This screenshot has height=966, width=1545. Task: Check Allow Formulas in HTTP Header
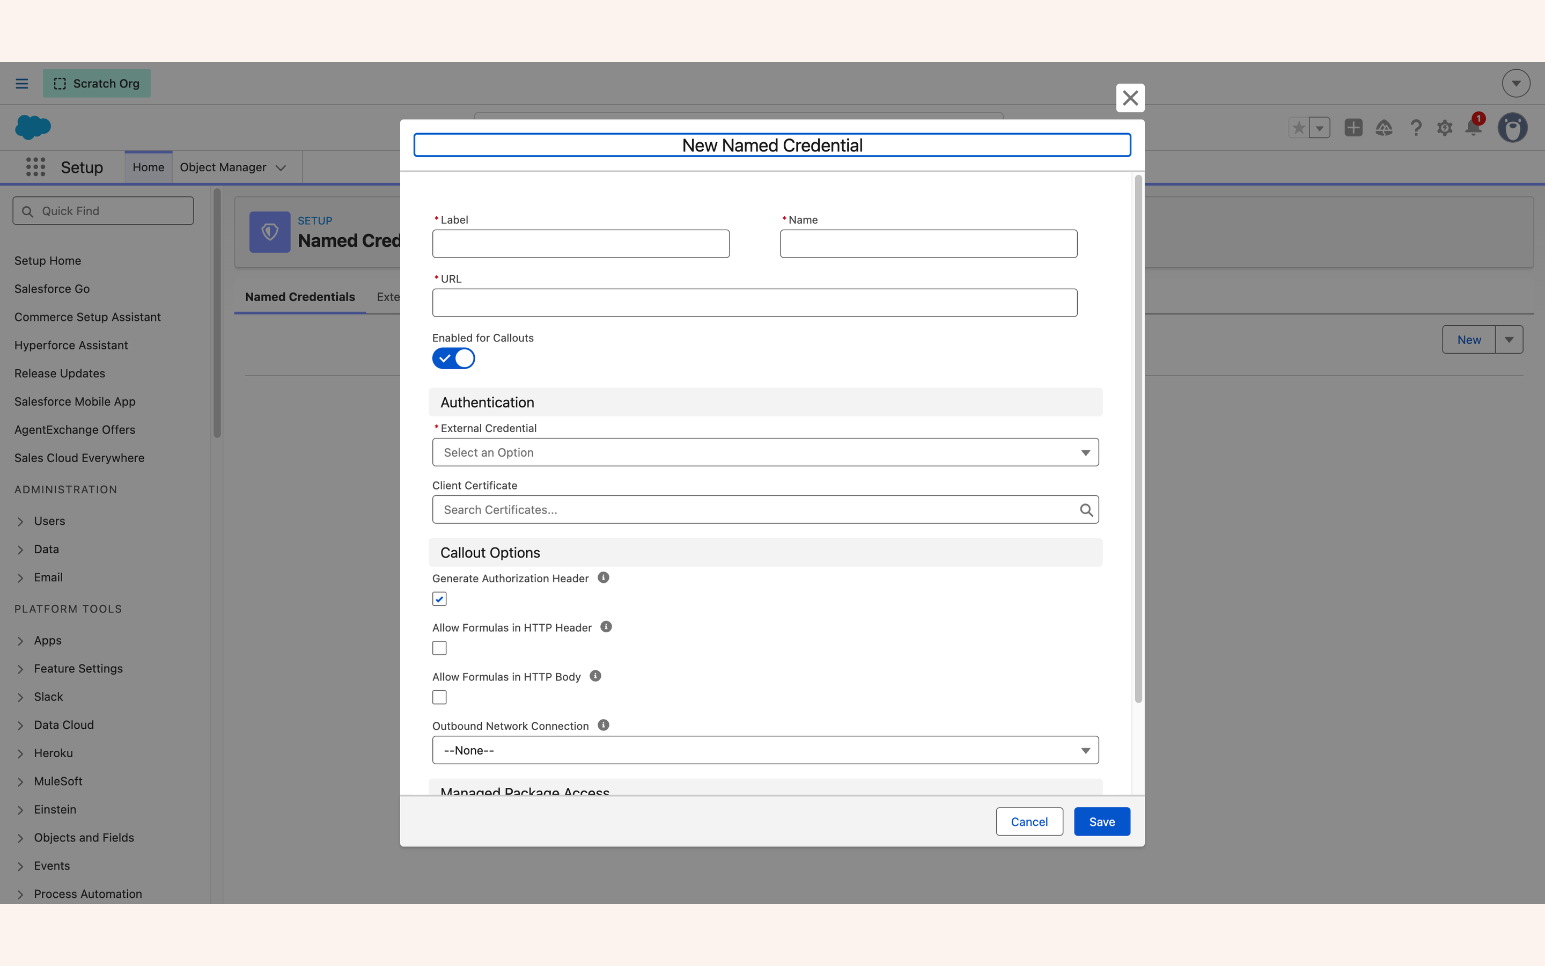point(439,648)
